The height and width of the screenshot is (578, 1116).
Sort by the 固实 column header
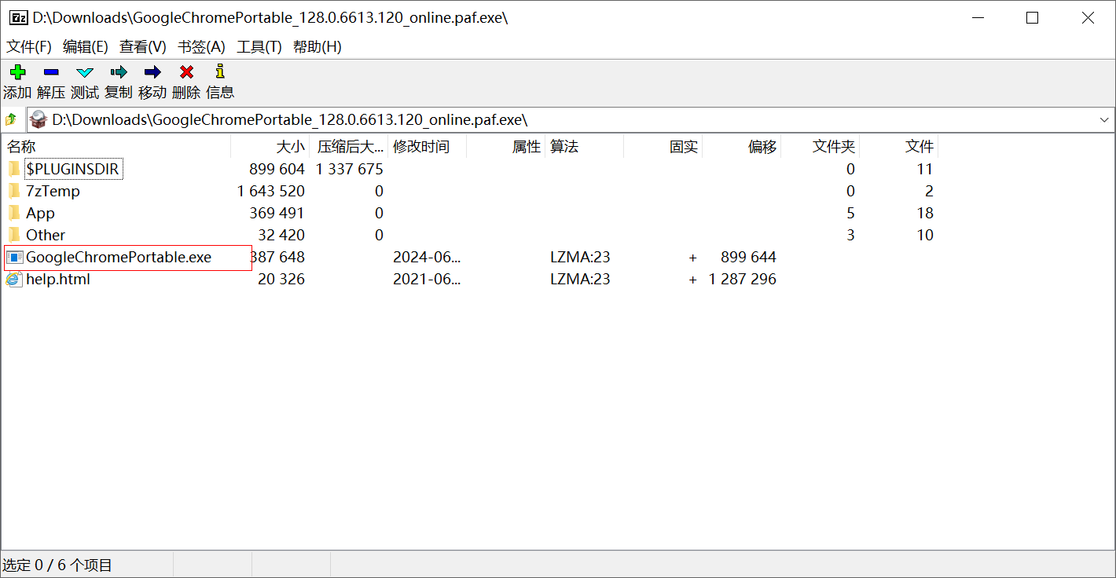point(663,147)
